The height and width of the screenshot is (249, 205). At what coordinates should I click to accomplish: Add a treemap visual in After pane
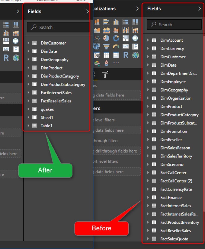[x=6, y=41]
